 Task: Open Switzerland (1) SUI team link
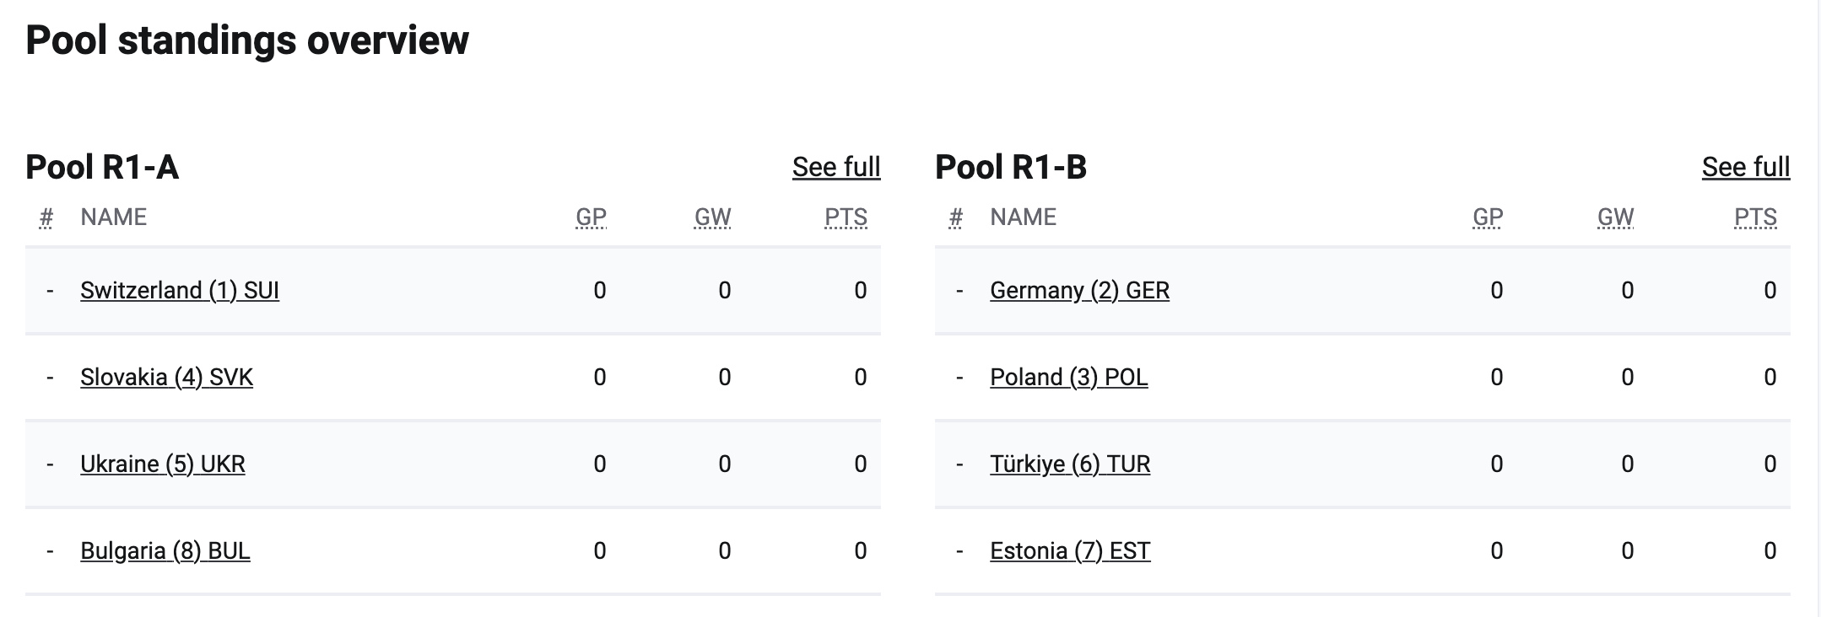click(179, 290)
